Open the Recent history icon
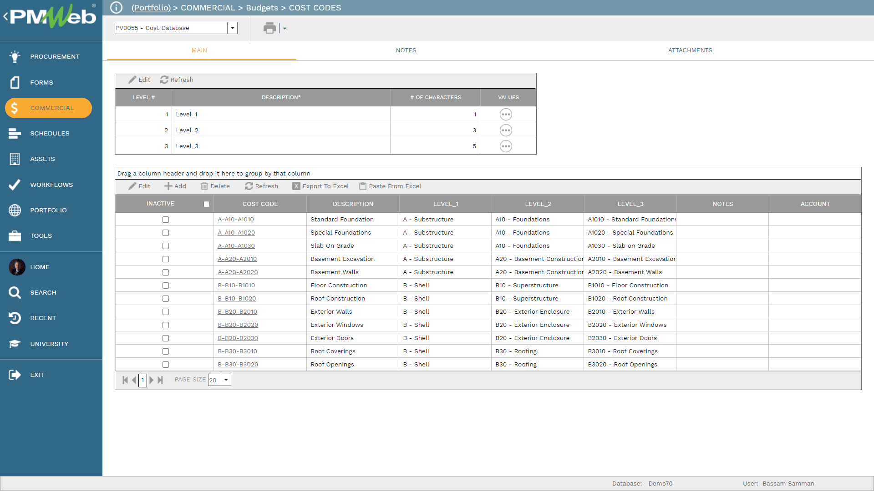 coord(15,318)
